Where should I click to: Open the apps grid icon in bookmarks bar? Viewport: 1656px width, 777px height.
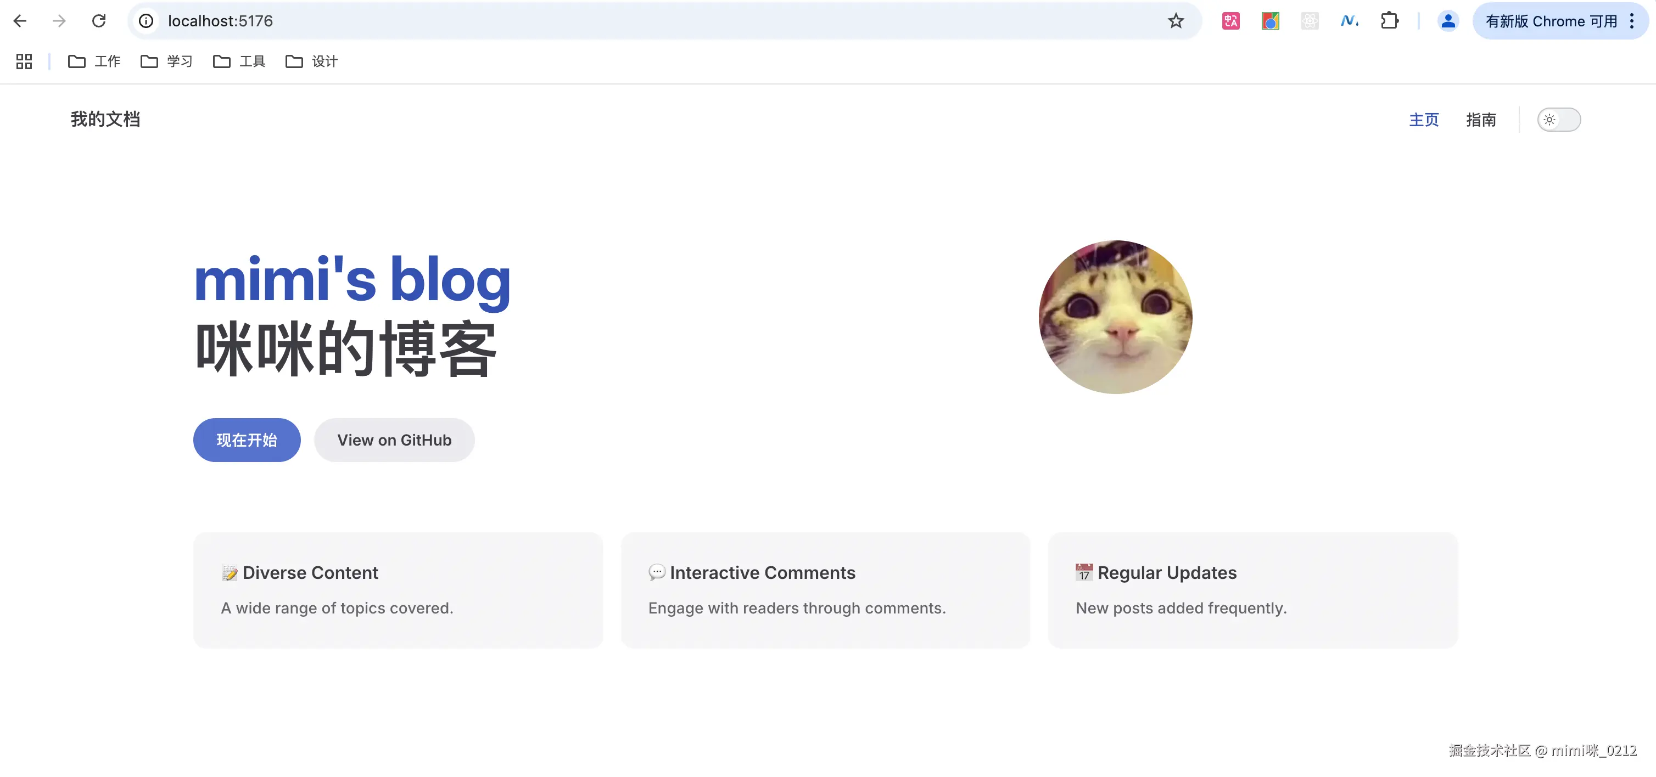click(24, 61)
